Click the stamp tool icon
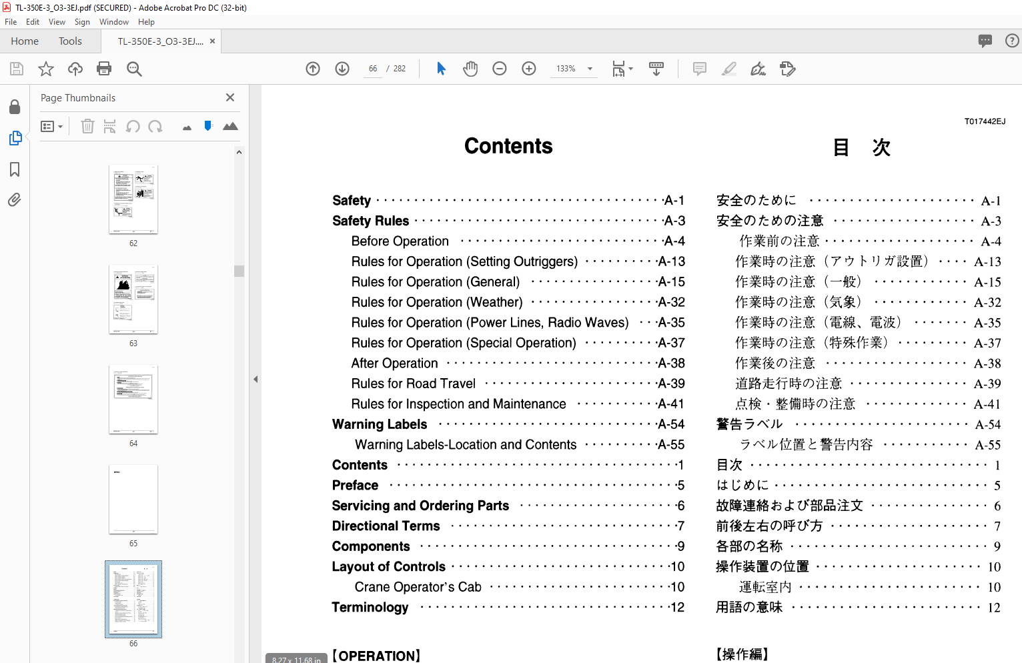This screenshot has height=663, width=1022. [x=788, y=69]
